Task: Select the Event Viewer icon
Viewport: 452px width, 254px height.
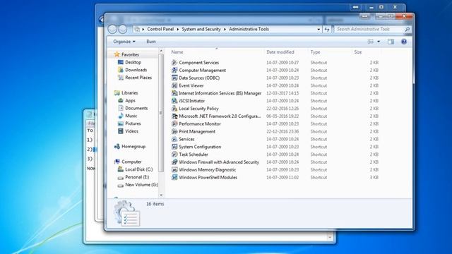Action: pos(174,85)
